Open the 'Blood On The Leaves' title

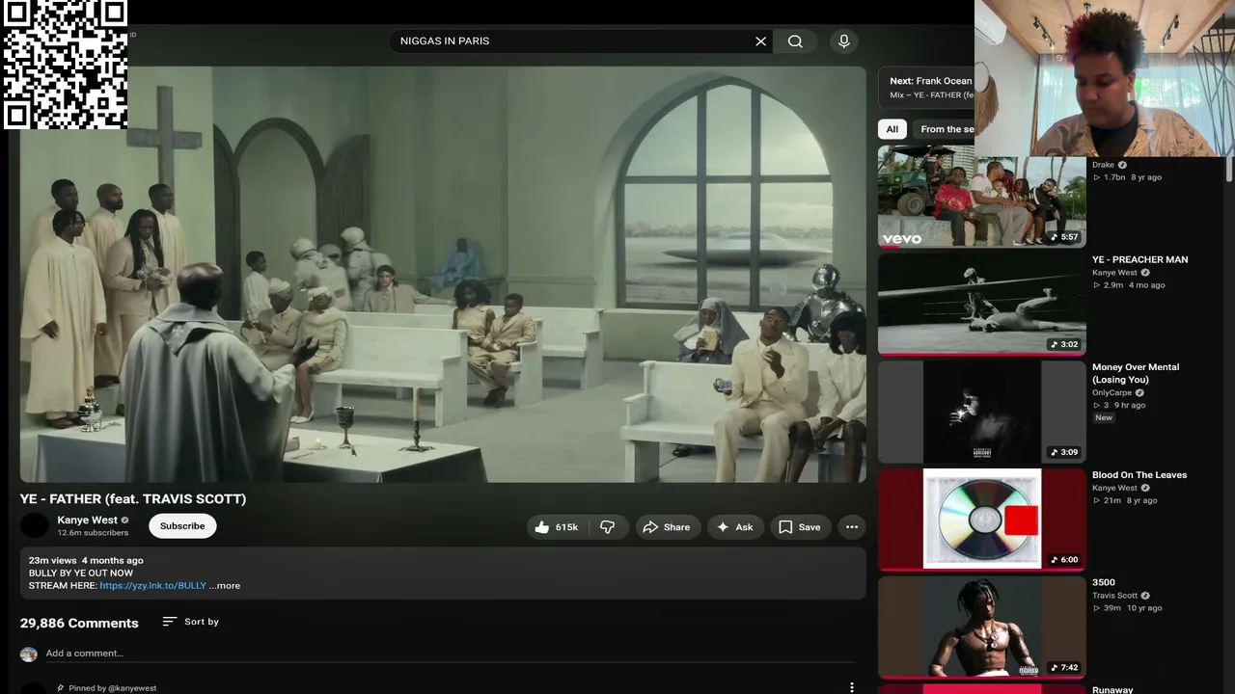coord(1139,475)
